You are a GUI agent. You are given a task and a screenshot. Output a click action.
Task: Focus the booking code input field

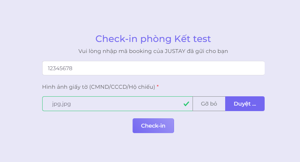pyautogui.click(x=153, y=68)
